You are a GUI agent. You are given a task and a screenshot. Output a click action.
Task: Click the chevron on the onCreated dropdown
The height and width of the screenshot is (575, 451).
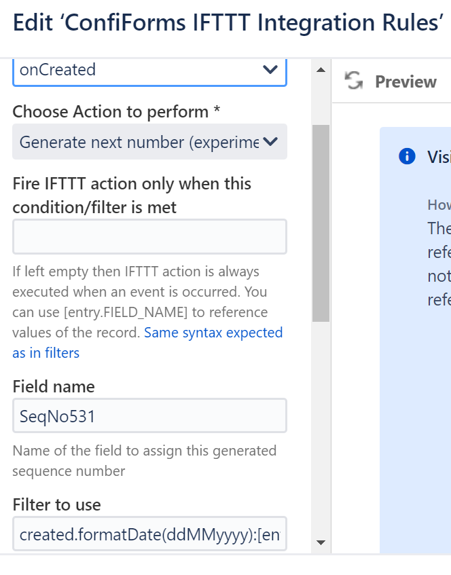pos(270,70)
